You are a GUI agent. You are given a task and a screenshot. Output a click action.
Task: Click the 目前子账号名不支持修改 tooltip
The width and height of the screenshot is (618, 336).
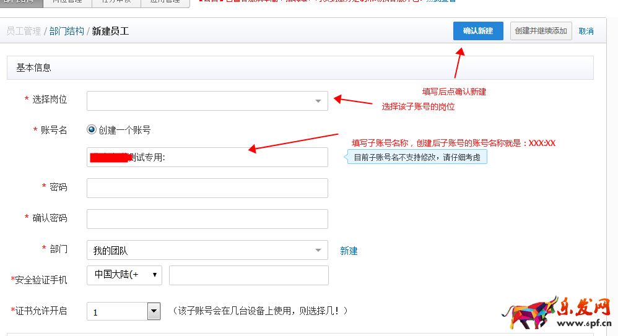[417, 157]
